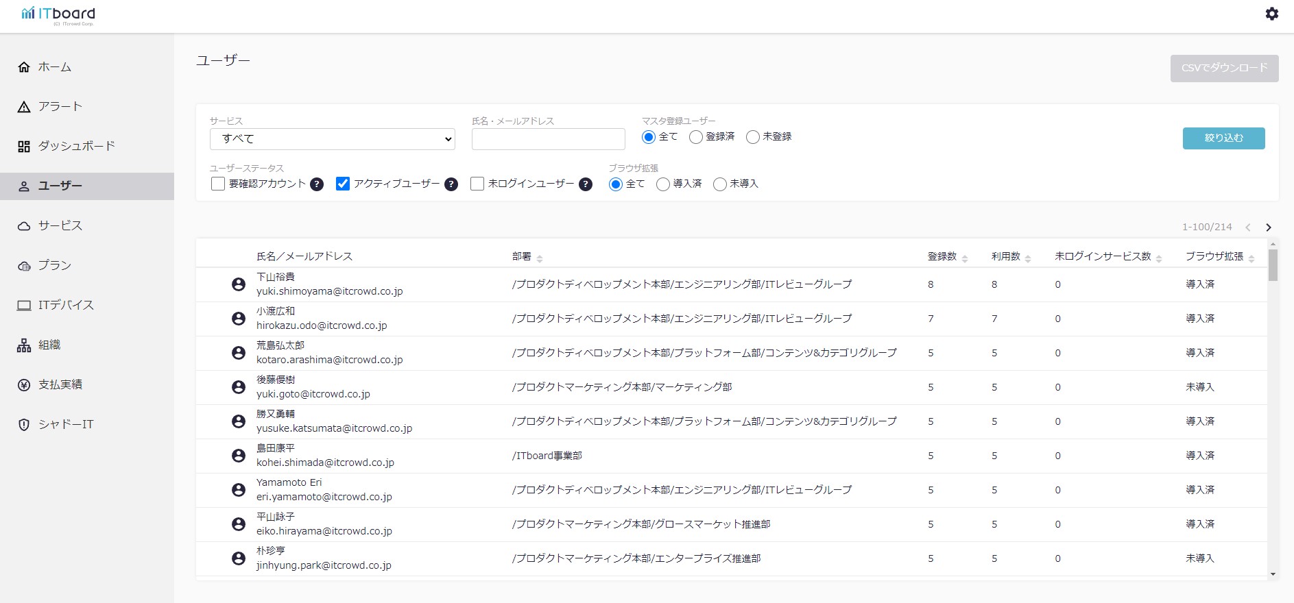
Task: Click avatar icon for 朴珍亨
Action: click(x=239, y=558)
